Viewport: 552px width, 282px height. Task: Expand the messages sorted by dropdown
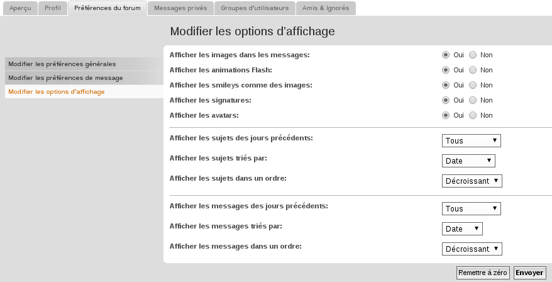click(462, 228)
